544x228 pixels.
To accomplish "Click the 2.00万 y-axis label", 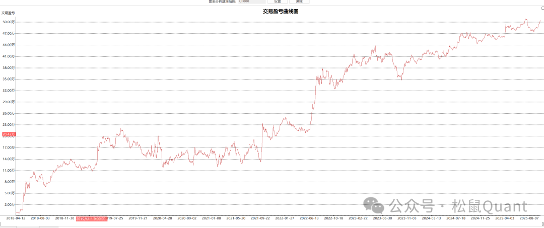I will click(10, 204).
